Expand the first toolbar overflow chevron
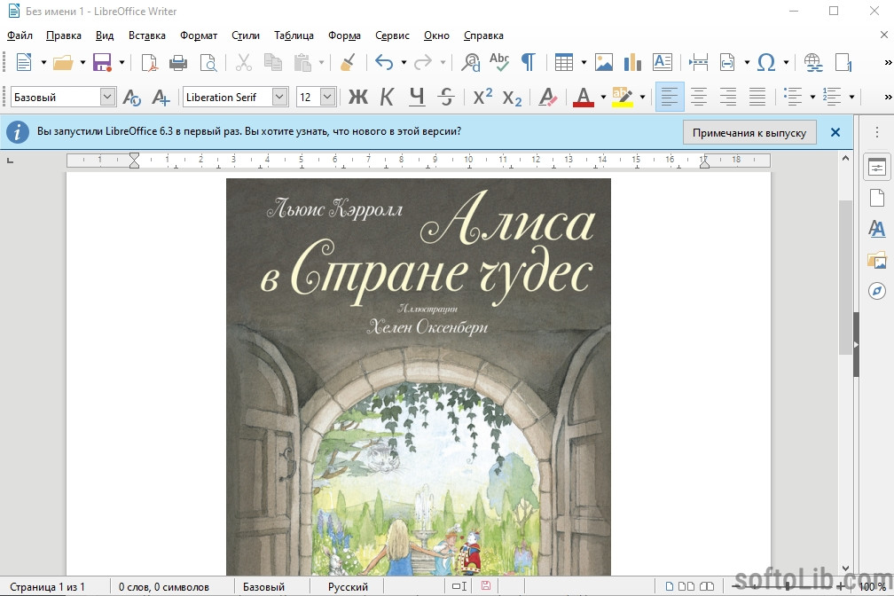Image resolution: width=894 pixels, height=596 pixels. tap(888, 62)
